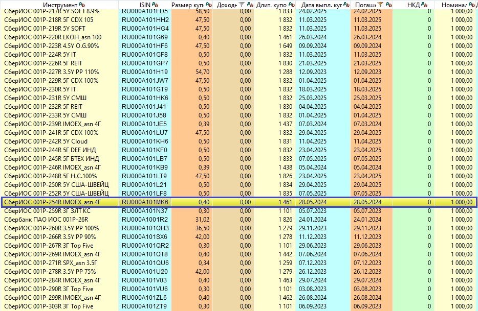This screenshot has width=478, height=311.
Task: Select row СберИОС 001P-224R 5Y IT
Action: tap(239, 55)
